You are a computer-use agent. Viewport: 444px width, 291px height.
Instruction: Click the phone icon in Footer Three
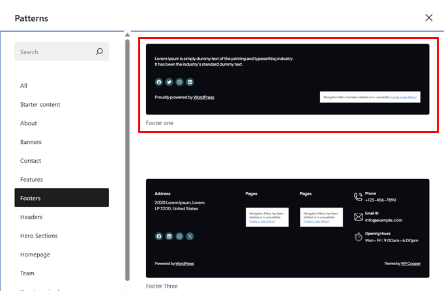(x=358, y=197)
